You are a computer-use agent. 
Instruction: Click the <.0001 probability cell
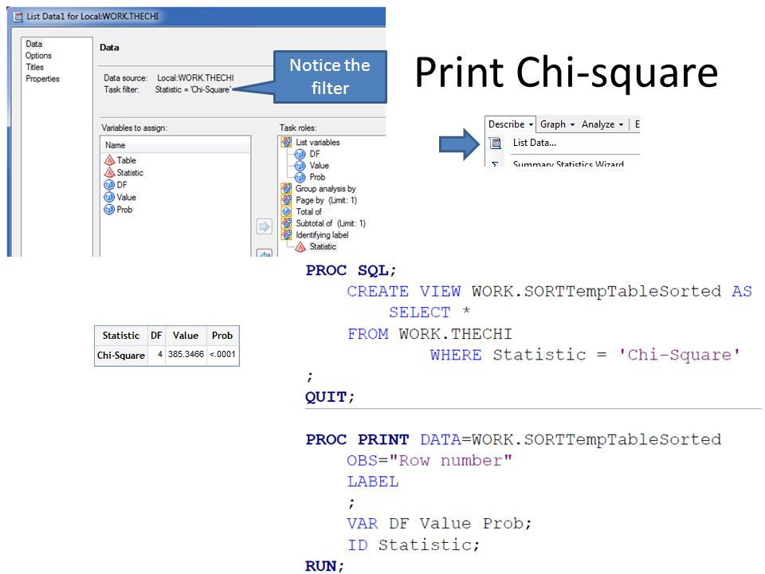coord(222,354)
